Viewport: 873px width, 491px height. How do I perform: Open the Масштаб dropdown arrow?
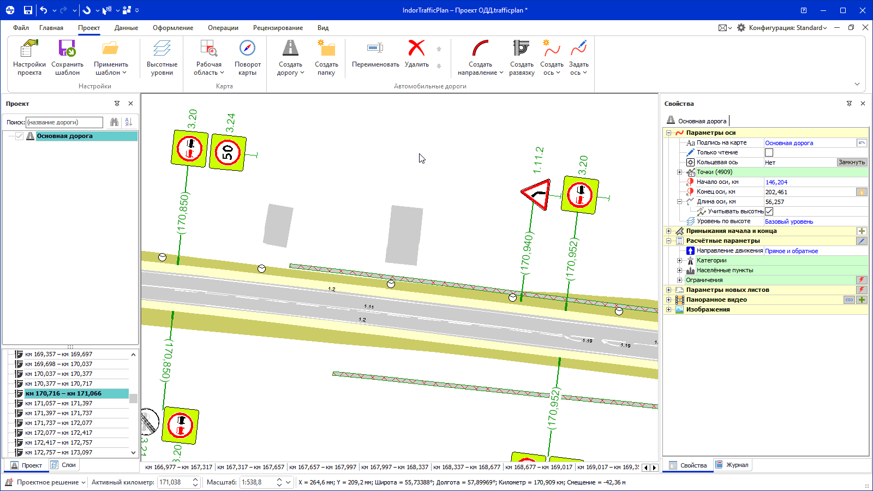click(288, 482)
